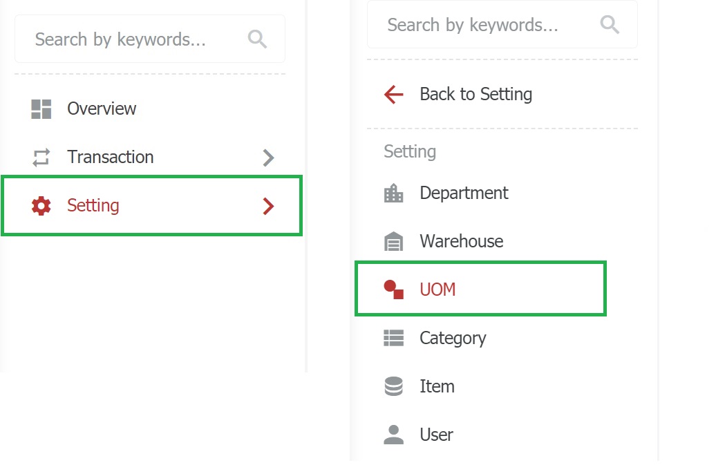
Task: Click the Department building icon
Action: pos(393,193)
